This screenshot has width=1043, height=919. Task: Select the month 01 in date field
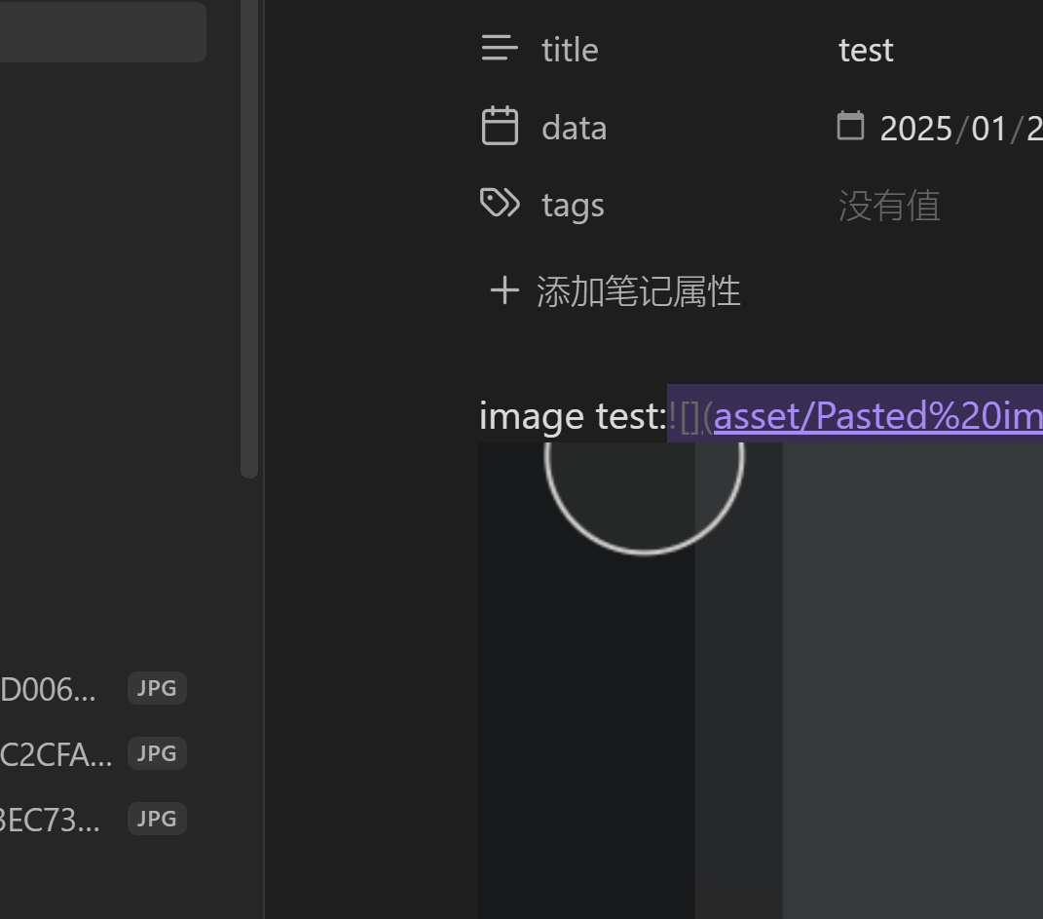pyautogui.click(x=988, y=129)
